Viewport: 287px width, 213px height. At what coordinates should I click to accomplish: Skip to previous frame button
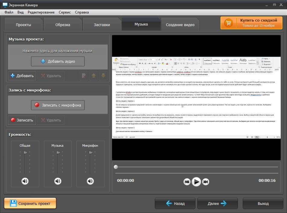[x=187, y=181]
